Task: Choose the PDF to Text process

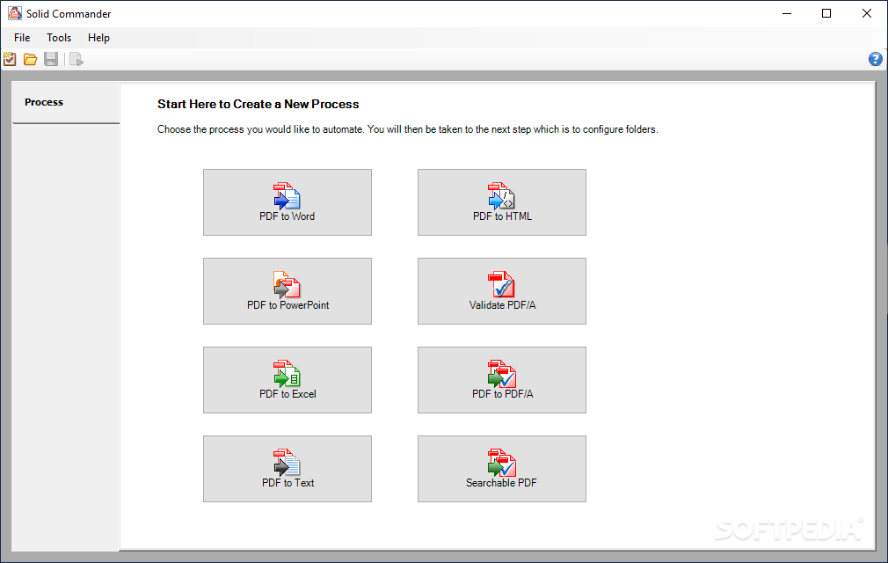Action: pyautogui.click(x=288, y=469)
